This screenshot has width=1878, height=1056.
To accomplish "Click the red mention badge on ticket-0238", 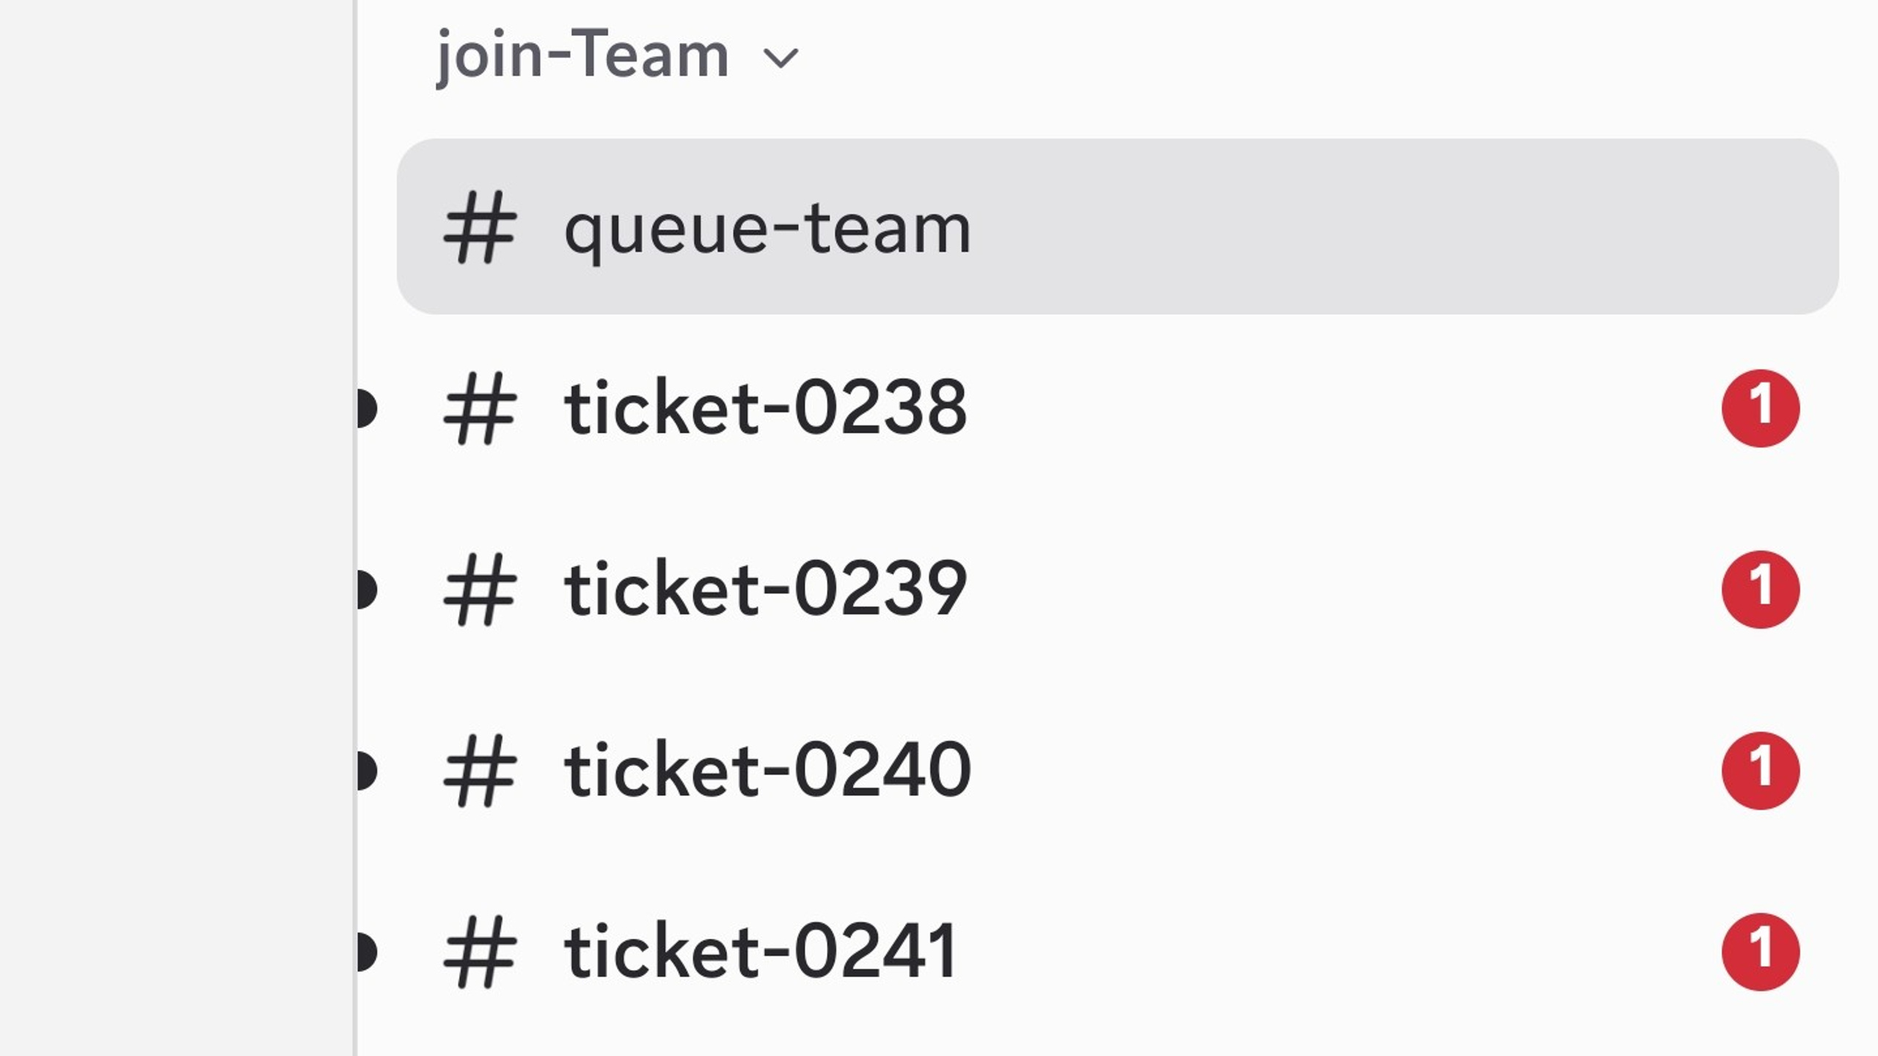I will tap(1761, 408).
